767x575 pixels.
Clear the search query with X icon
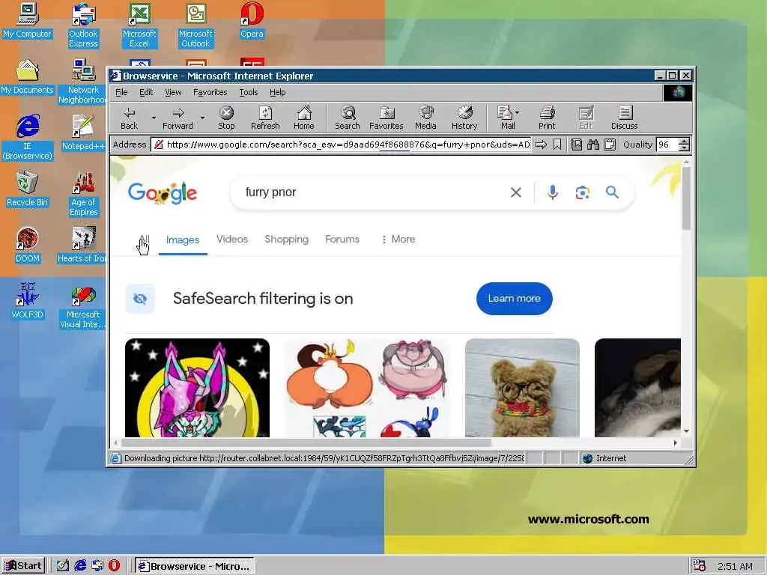click(x=516, y=192)
